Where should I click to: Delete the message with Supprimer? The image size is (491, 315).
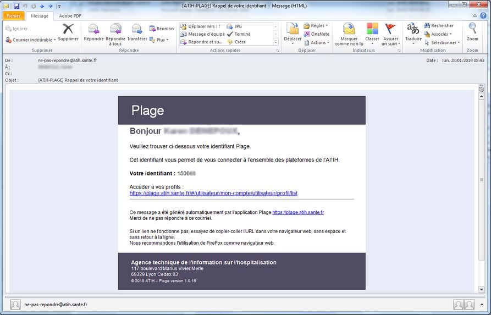click(68, 32)
